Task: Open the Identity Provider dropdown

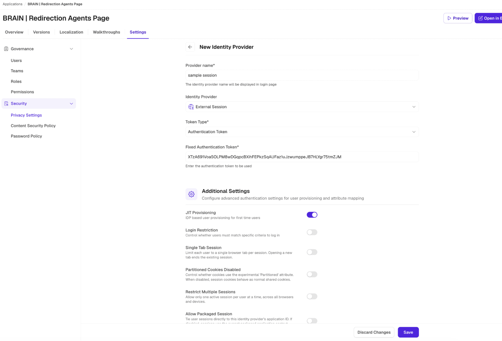Action: [x=302, y=107]
